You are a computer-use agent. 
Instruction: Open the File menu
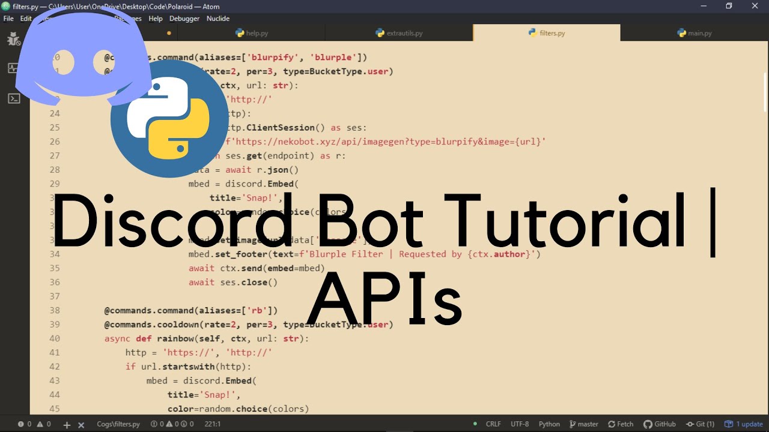(x=8, y=19)
